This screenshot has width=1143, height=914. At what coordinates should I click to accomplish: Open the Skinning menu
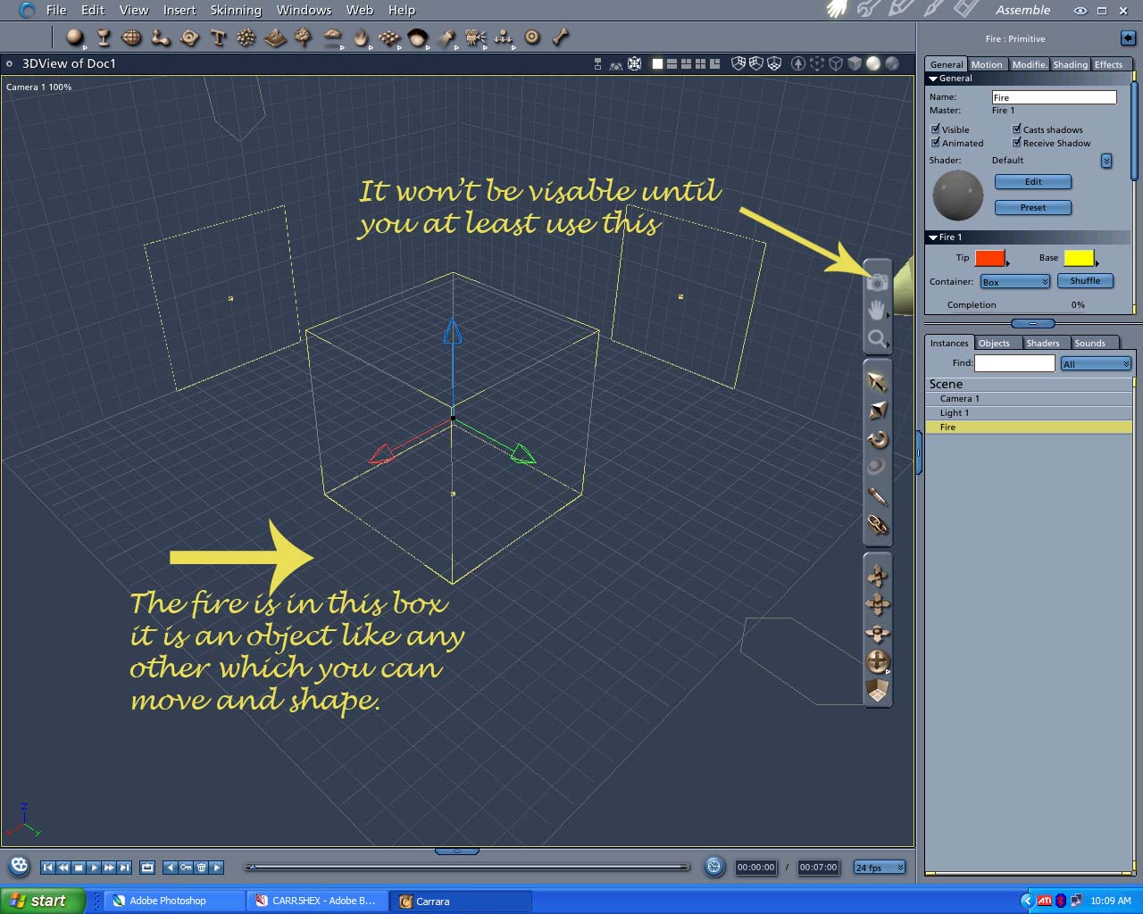(x=236, y=10)
